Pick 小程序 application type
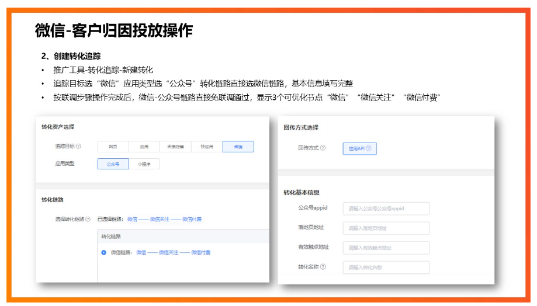537x306 pixels. coord(144,164)
